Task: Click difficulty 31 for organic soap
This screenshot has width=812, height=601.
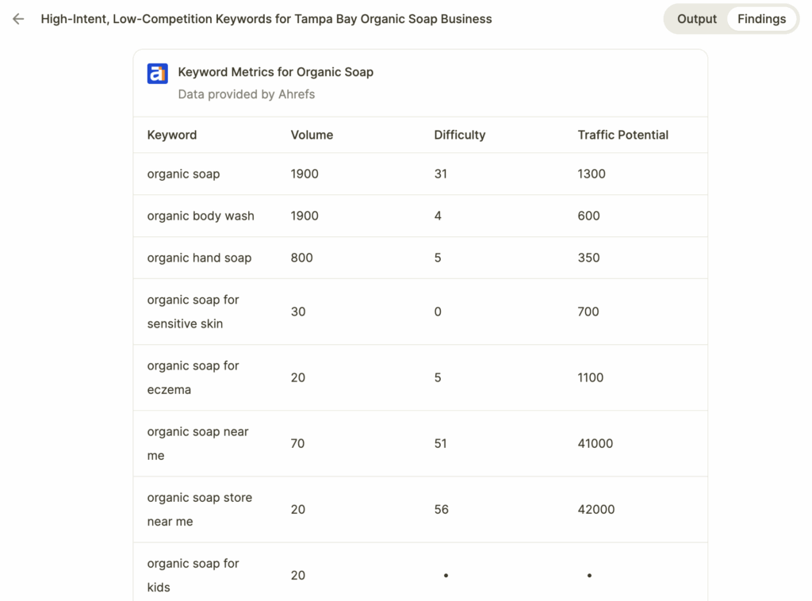Action: click(441, 174)
